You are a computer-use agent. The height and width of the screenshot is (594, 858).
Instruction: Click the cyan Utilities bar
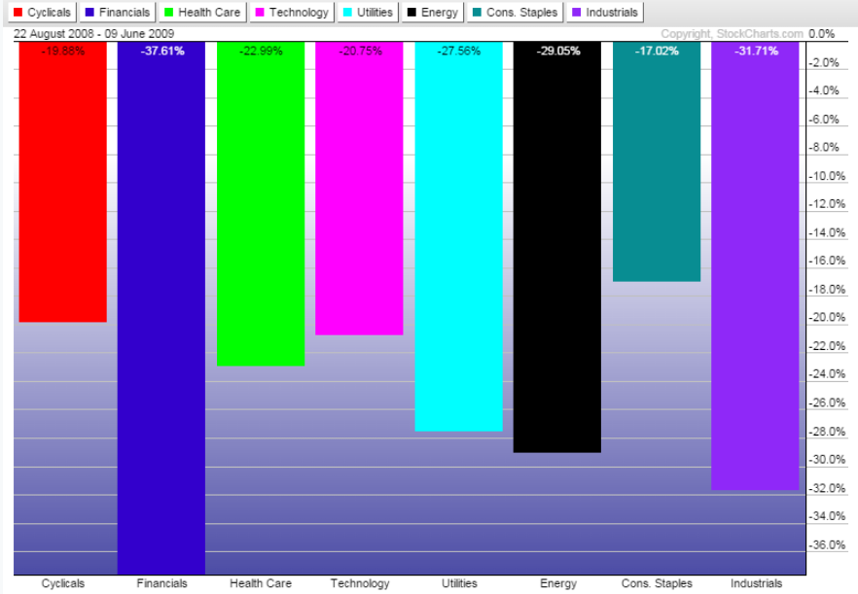(x=458, y=243)
